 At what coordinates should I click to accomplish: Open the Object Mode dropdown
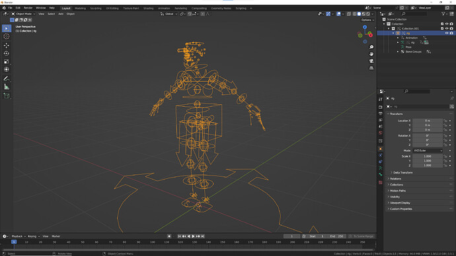click(23, 14)
